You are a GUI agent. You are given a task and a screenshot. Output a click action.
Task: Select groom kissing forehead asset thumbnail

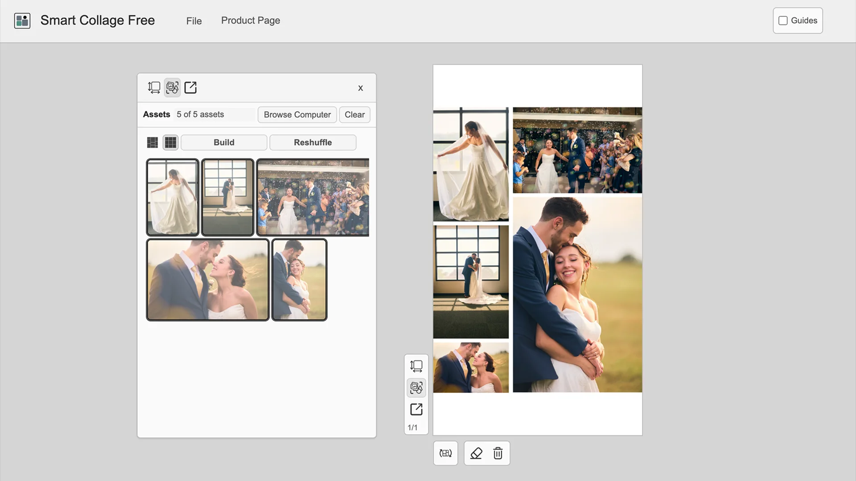click(x=299, y=280)
